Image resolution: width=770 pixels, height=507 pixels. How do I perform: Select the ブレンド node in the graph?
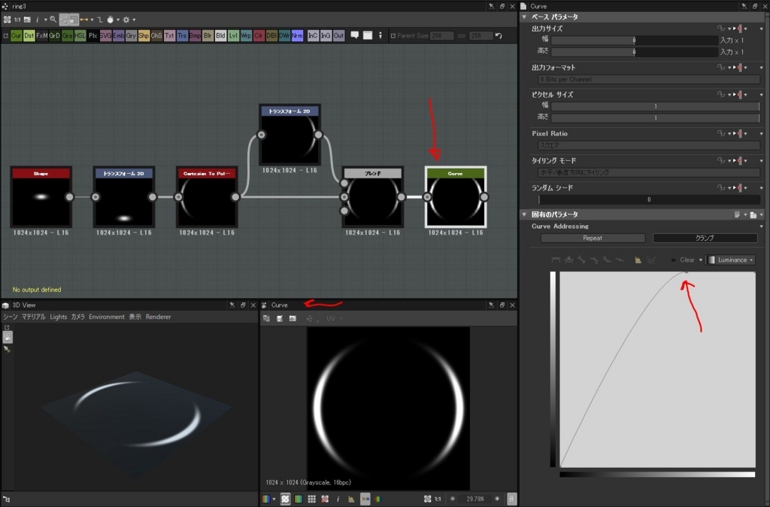373,196
